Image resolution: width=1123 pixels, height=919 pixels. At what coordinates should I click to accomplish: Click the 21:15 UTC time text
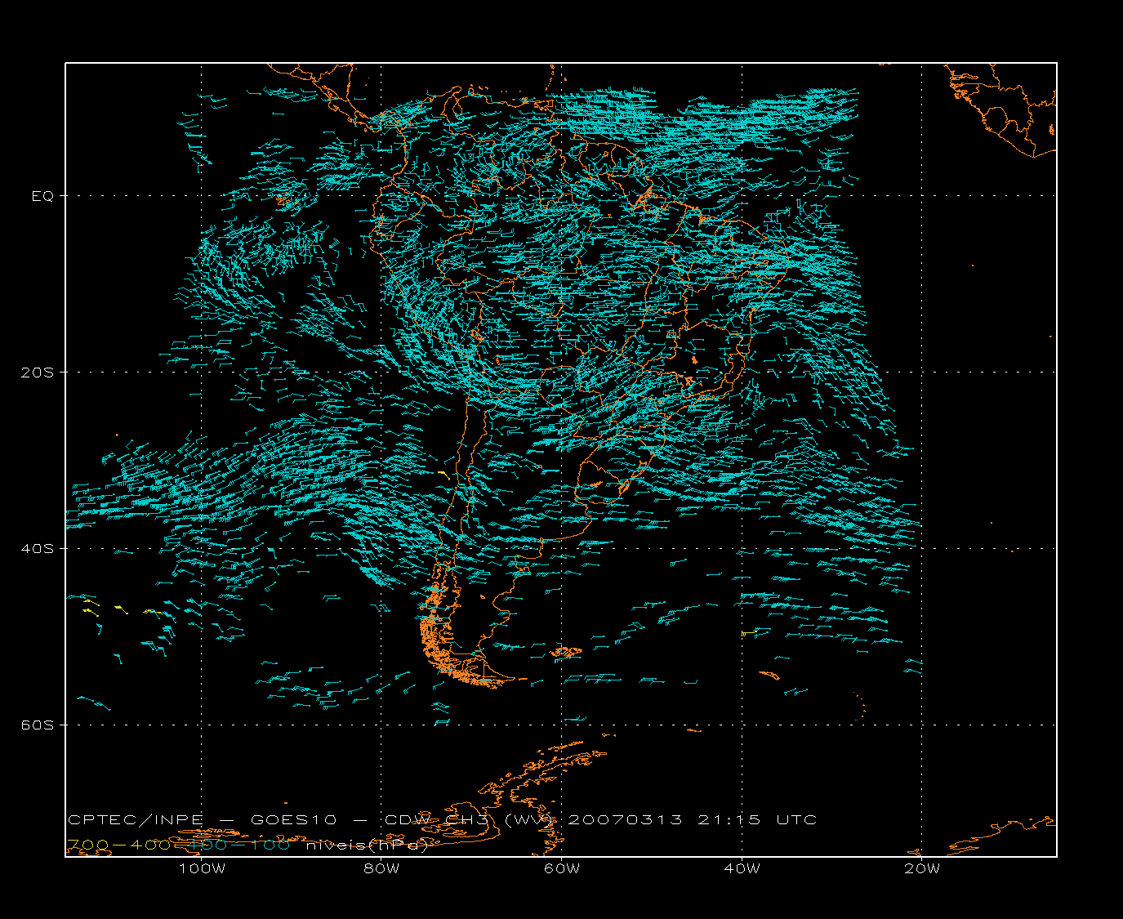coord(757,819)
